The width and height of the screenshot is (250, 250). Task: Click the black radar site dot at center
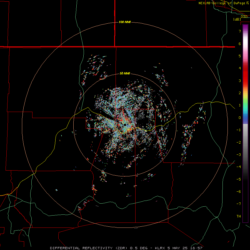tap(125, 125)
